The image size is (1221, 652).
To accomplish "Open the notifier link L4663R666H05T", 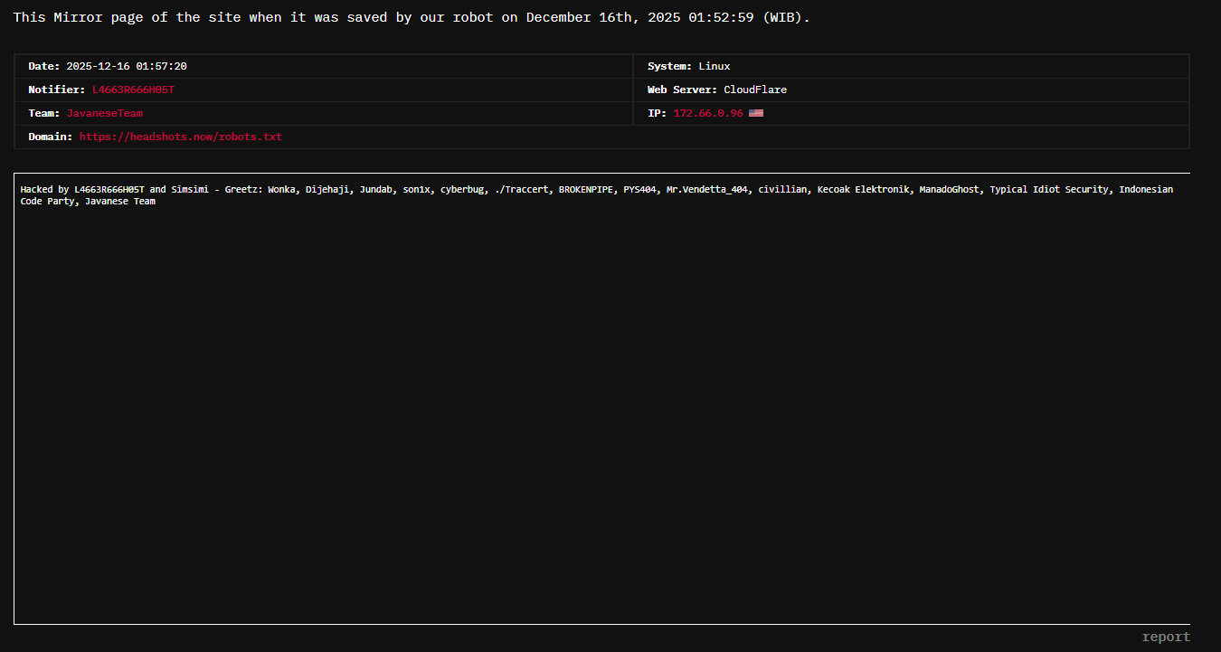I will coord(132,90).
